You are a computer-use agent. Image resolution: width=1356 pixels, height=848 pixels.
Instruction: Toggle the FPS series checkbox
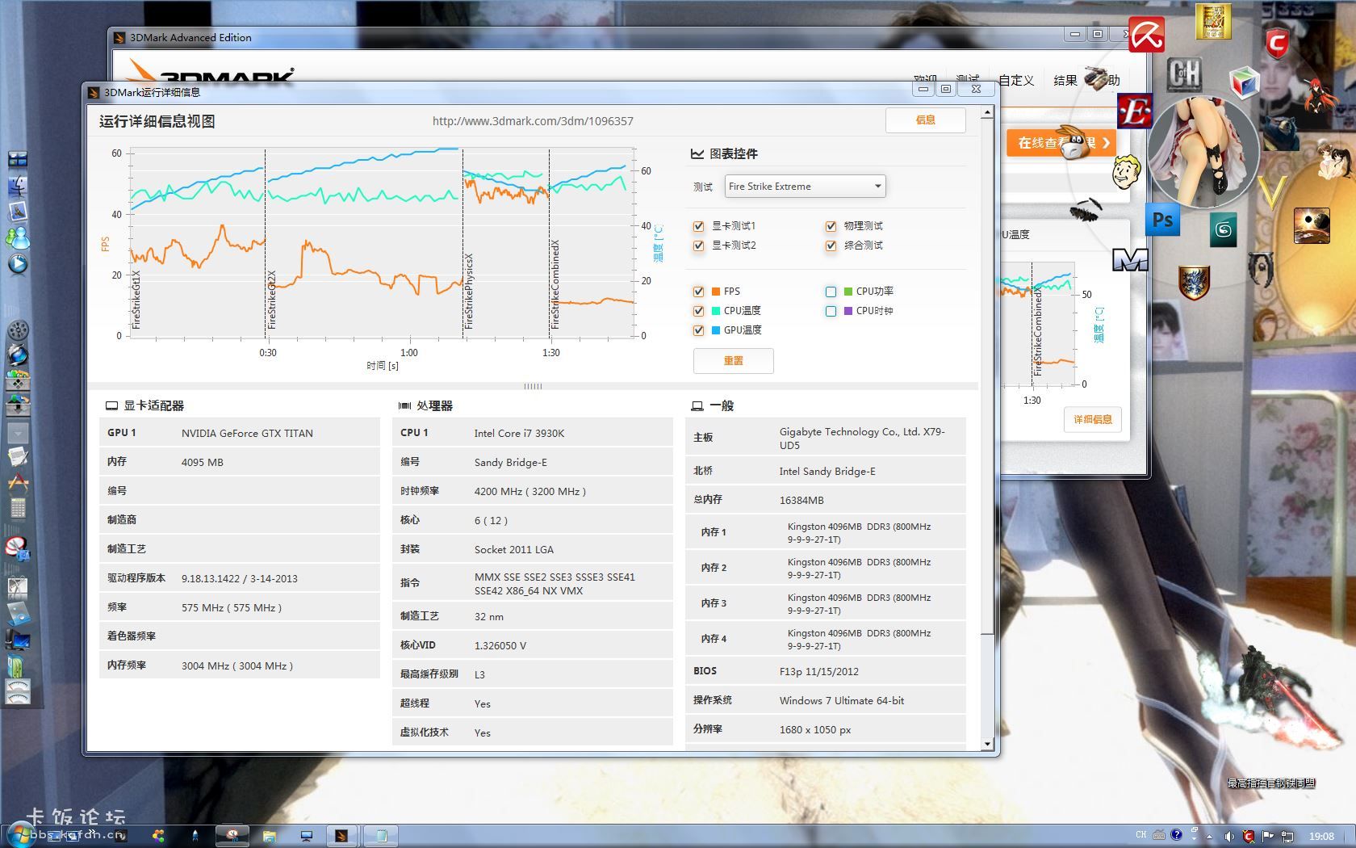point(698,292)
